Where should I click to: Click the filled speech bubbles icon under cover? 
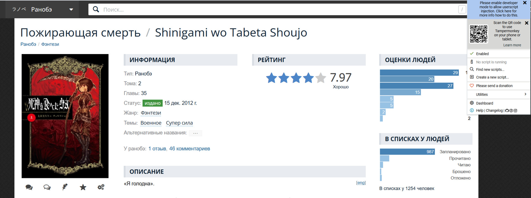(x=29, y=187)
